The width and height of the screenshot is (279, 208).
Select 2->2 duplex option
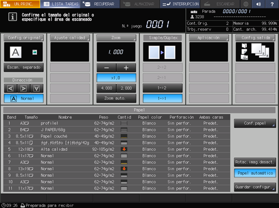162,67
